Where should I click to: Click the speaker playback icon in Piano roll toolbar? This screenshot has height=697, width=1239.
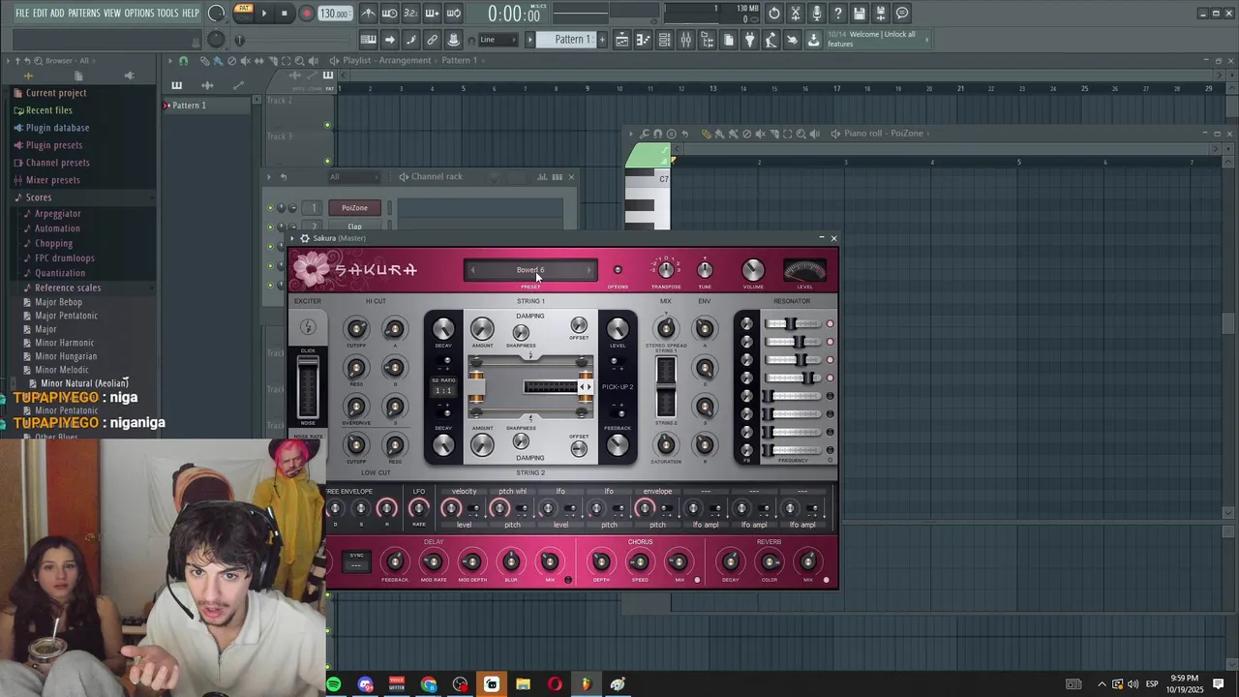814,134
